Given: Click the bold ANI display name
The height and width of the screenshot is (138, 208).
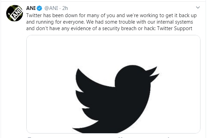Looking at the screenshot, I should click(x=31, y=8).
